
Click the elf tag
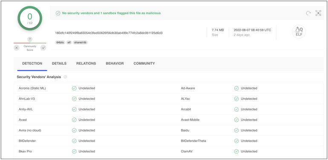click(69, 42)
